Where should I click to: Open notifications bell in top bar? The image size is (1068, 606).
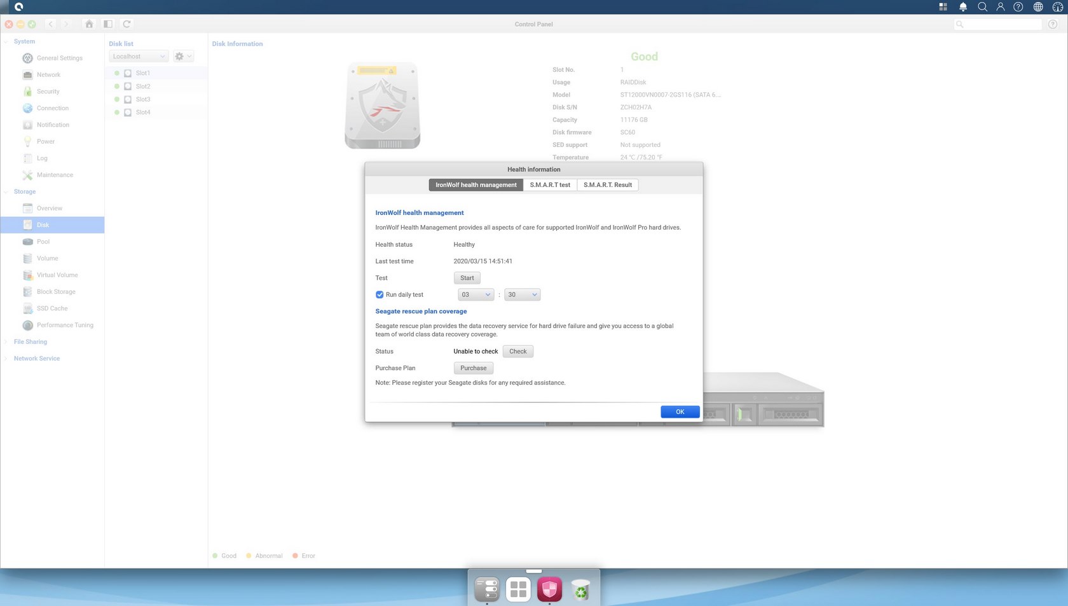[963, 7]
